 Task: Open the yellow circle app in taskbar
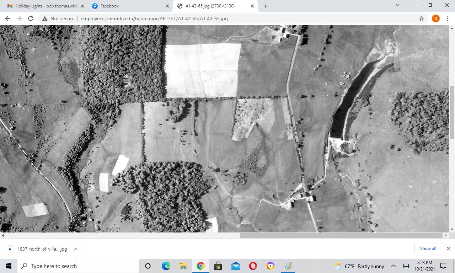pyautogui.click(x=270, y=266)
